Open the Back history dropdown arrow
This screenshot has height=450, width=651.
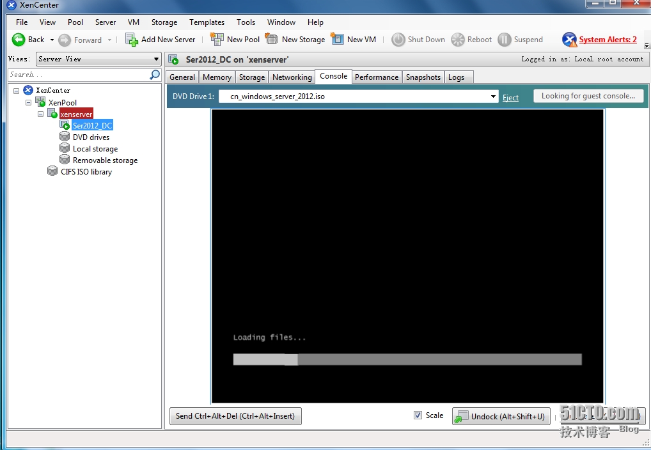[52, 40]
